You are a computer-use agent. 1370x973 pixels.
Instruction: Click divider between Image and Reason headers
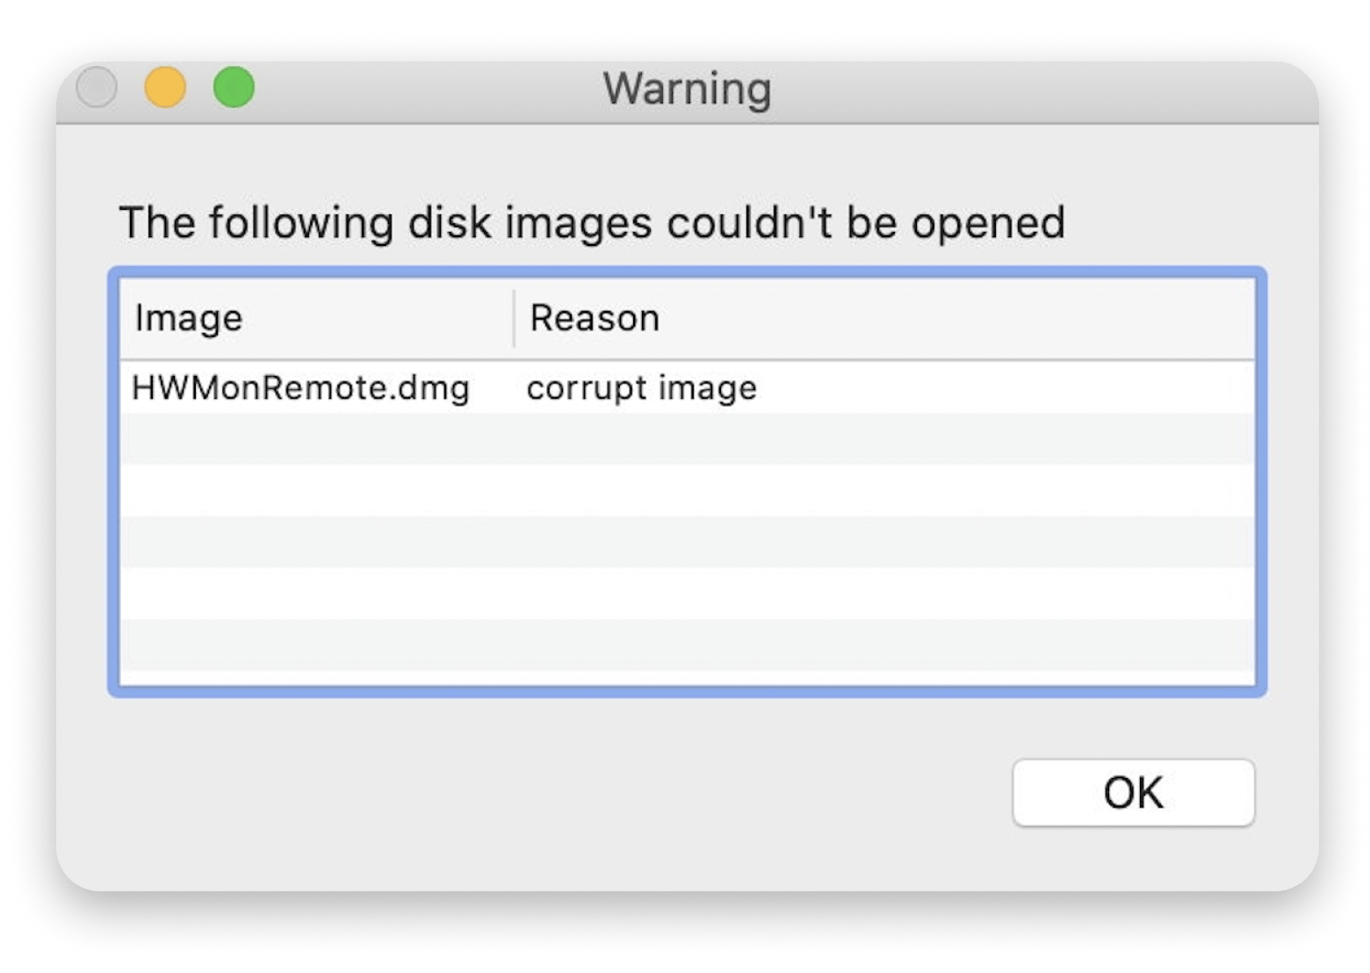tap(514, 318)
